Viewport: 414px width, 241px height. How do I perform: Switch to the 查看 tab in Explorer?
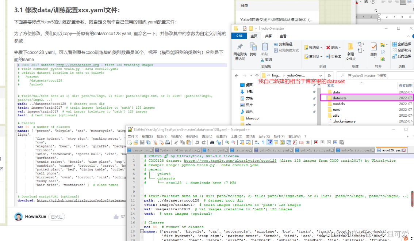pyautogui.click(x=283, y=36)
